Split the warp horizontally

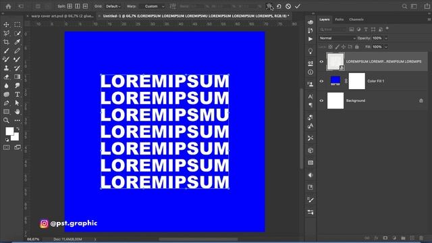tap(85, 6)
